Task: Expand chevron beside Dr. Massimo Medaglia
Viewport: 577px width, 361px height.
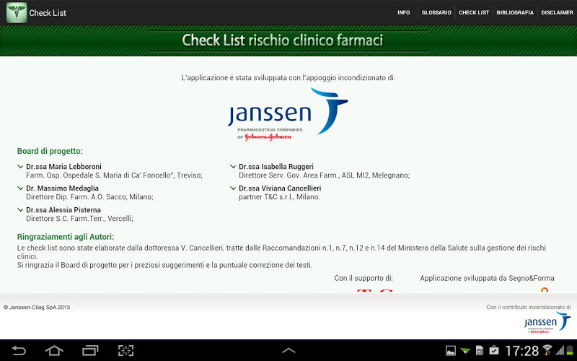Action: tap(20, 188)
